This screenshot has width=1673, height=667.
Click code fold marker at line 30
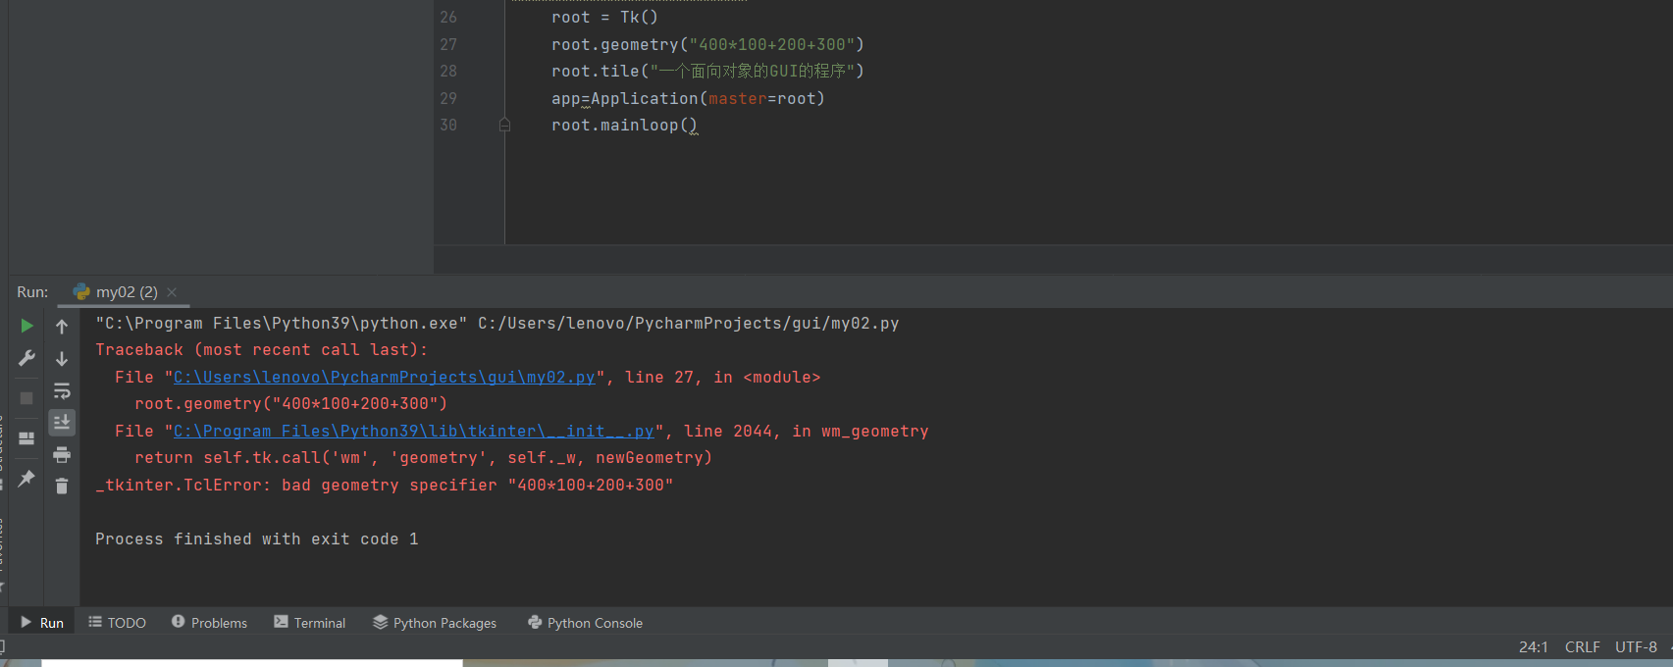(x=504, y=126)
